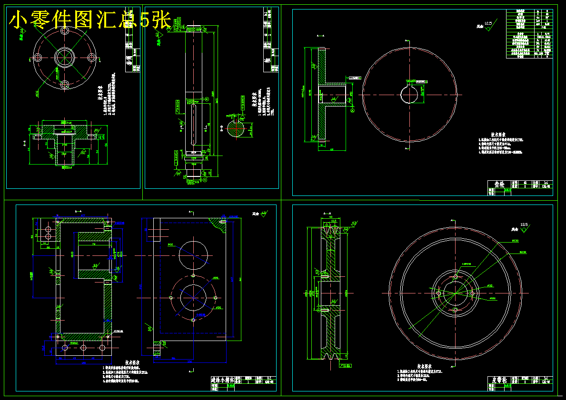Image resolution: width=566 pixels, height=400 pixels.
Task: Select the '进给小箱体' title block label
Action: [x=223, y=380]
